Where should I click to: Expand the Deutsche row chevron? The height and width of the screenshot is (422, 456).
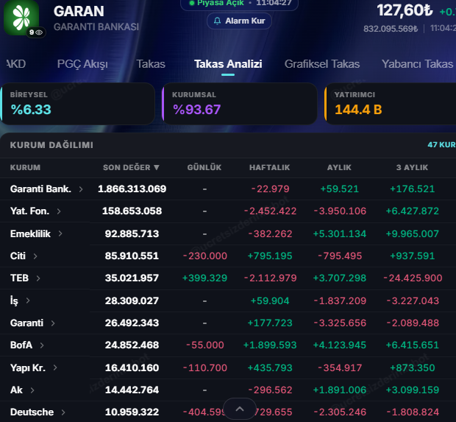click(63, 412)
